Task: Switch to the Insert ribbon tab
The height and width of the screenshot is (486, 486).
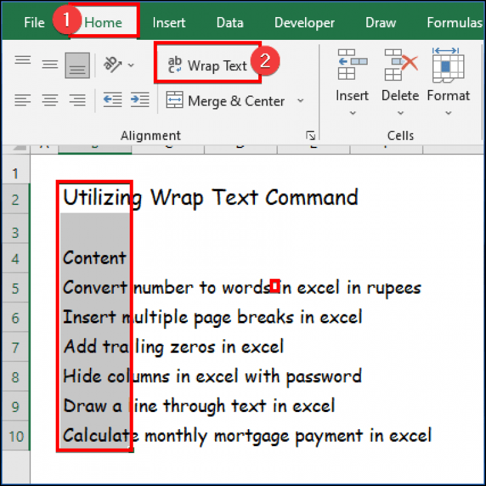Action: pos(169,22)
